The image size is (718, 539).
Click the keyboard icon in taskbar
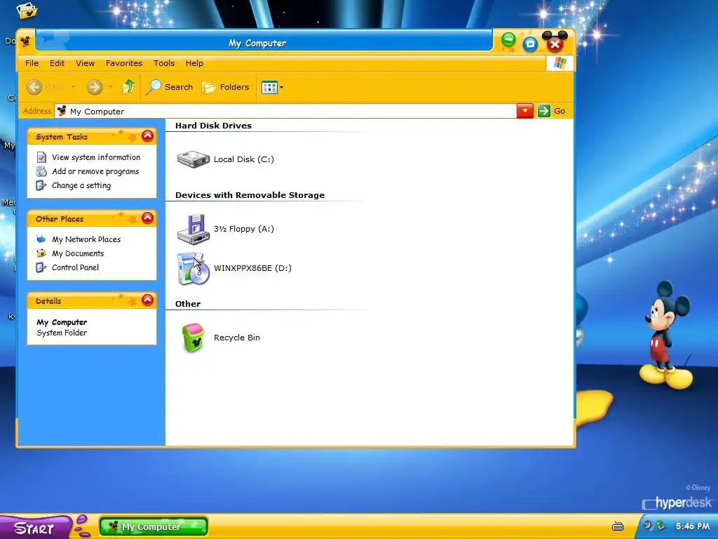tap(618, 526)
